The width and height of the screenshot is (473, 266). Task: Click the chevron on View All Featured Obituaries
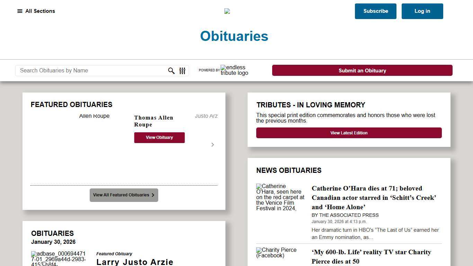click(x=152, y=195)
